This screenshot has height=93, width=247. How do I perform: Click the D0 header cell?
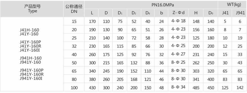[211, 13]
